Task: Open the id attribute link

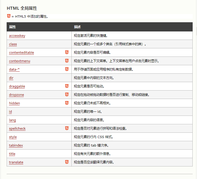Action: (x=10, y=112)
